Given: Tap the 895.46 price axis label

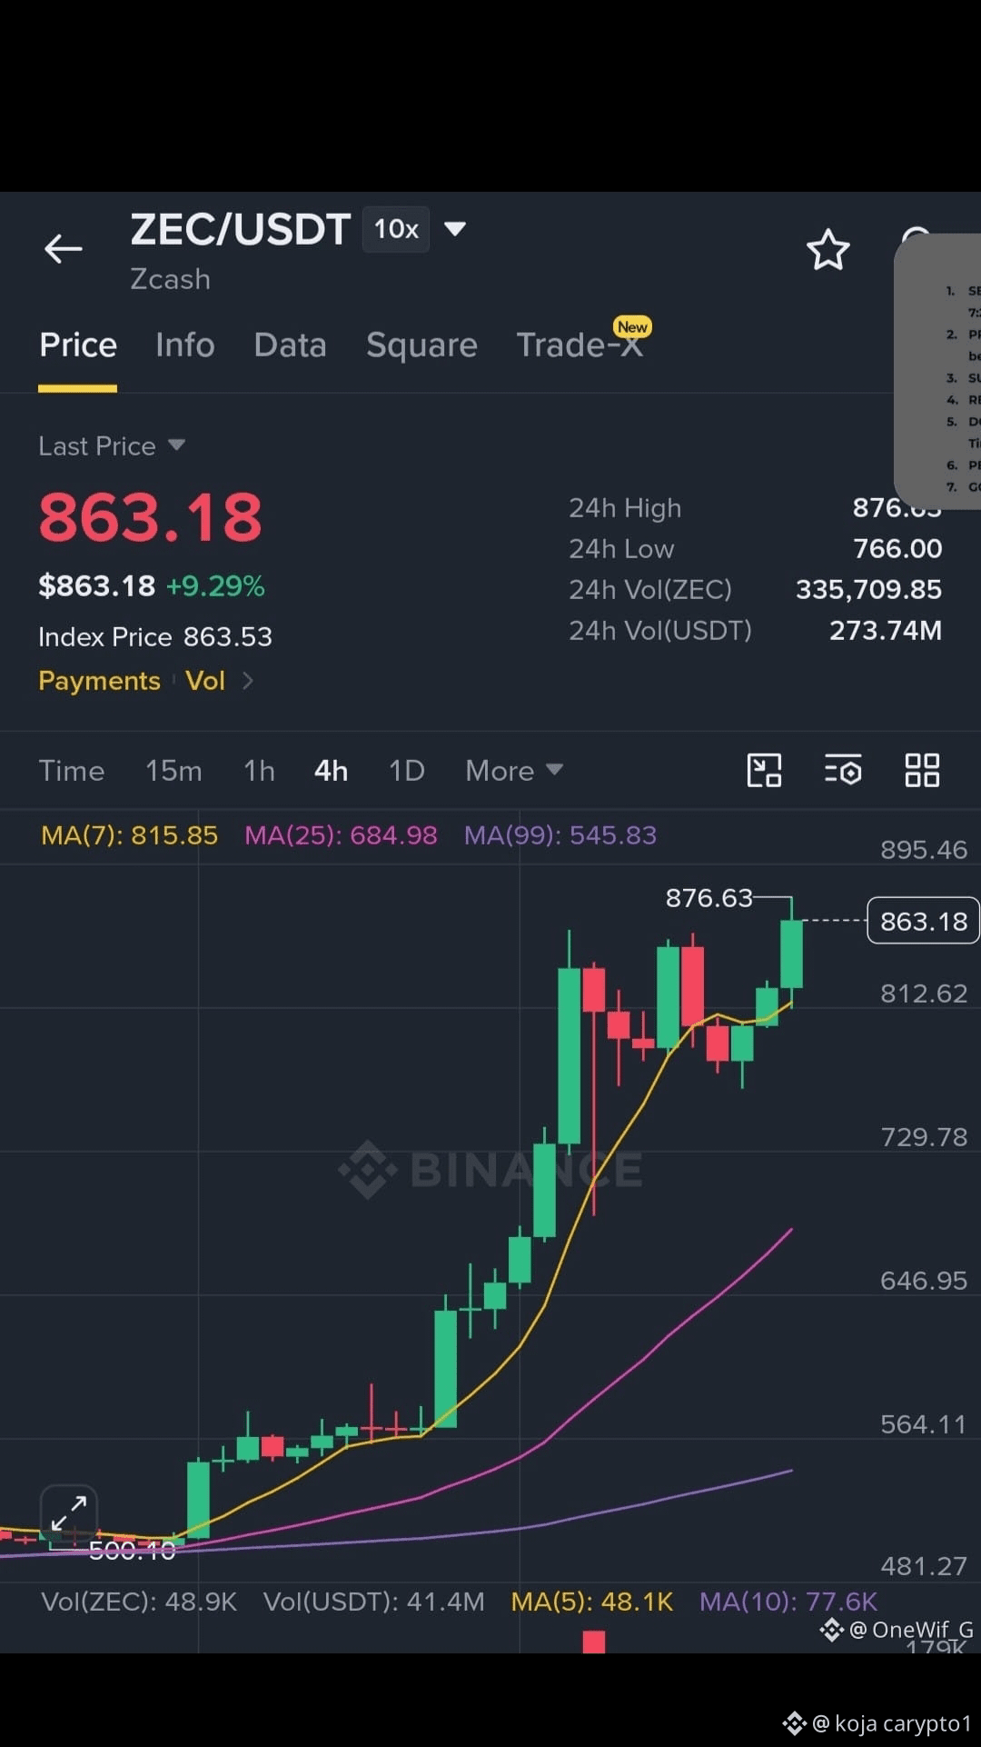Looking at the screenshot, I should click(924, 850).
